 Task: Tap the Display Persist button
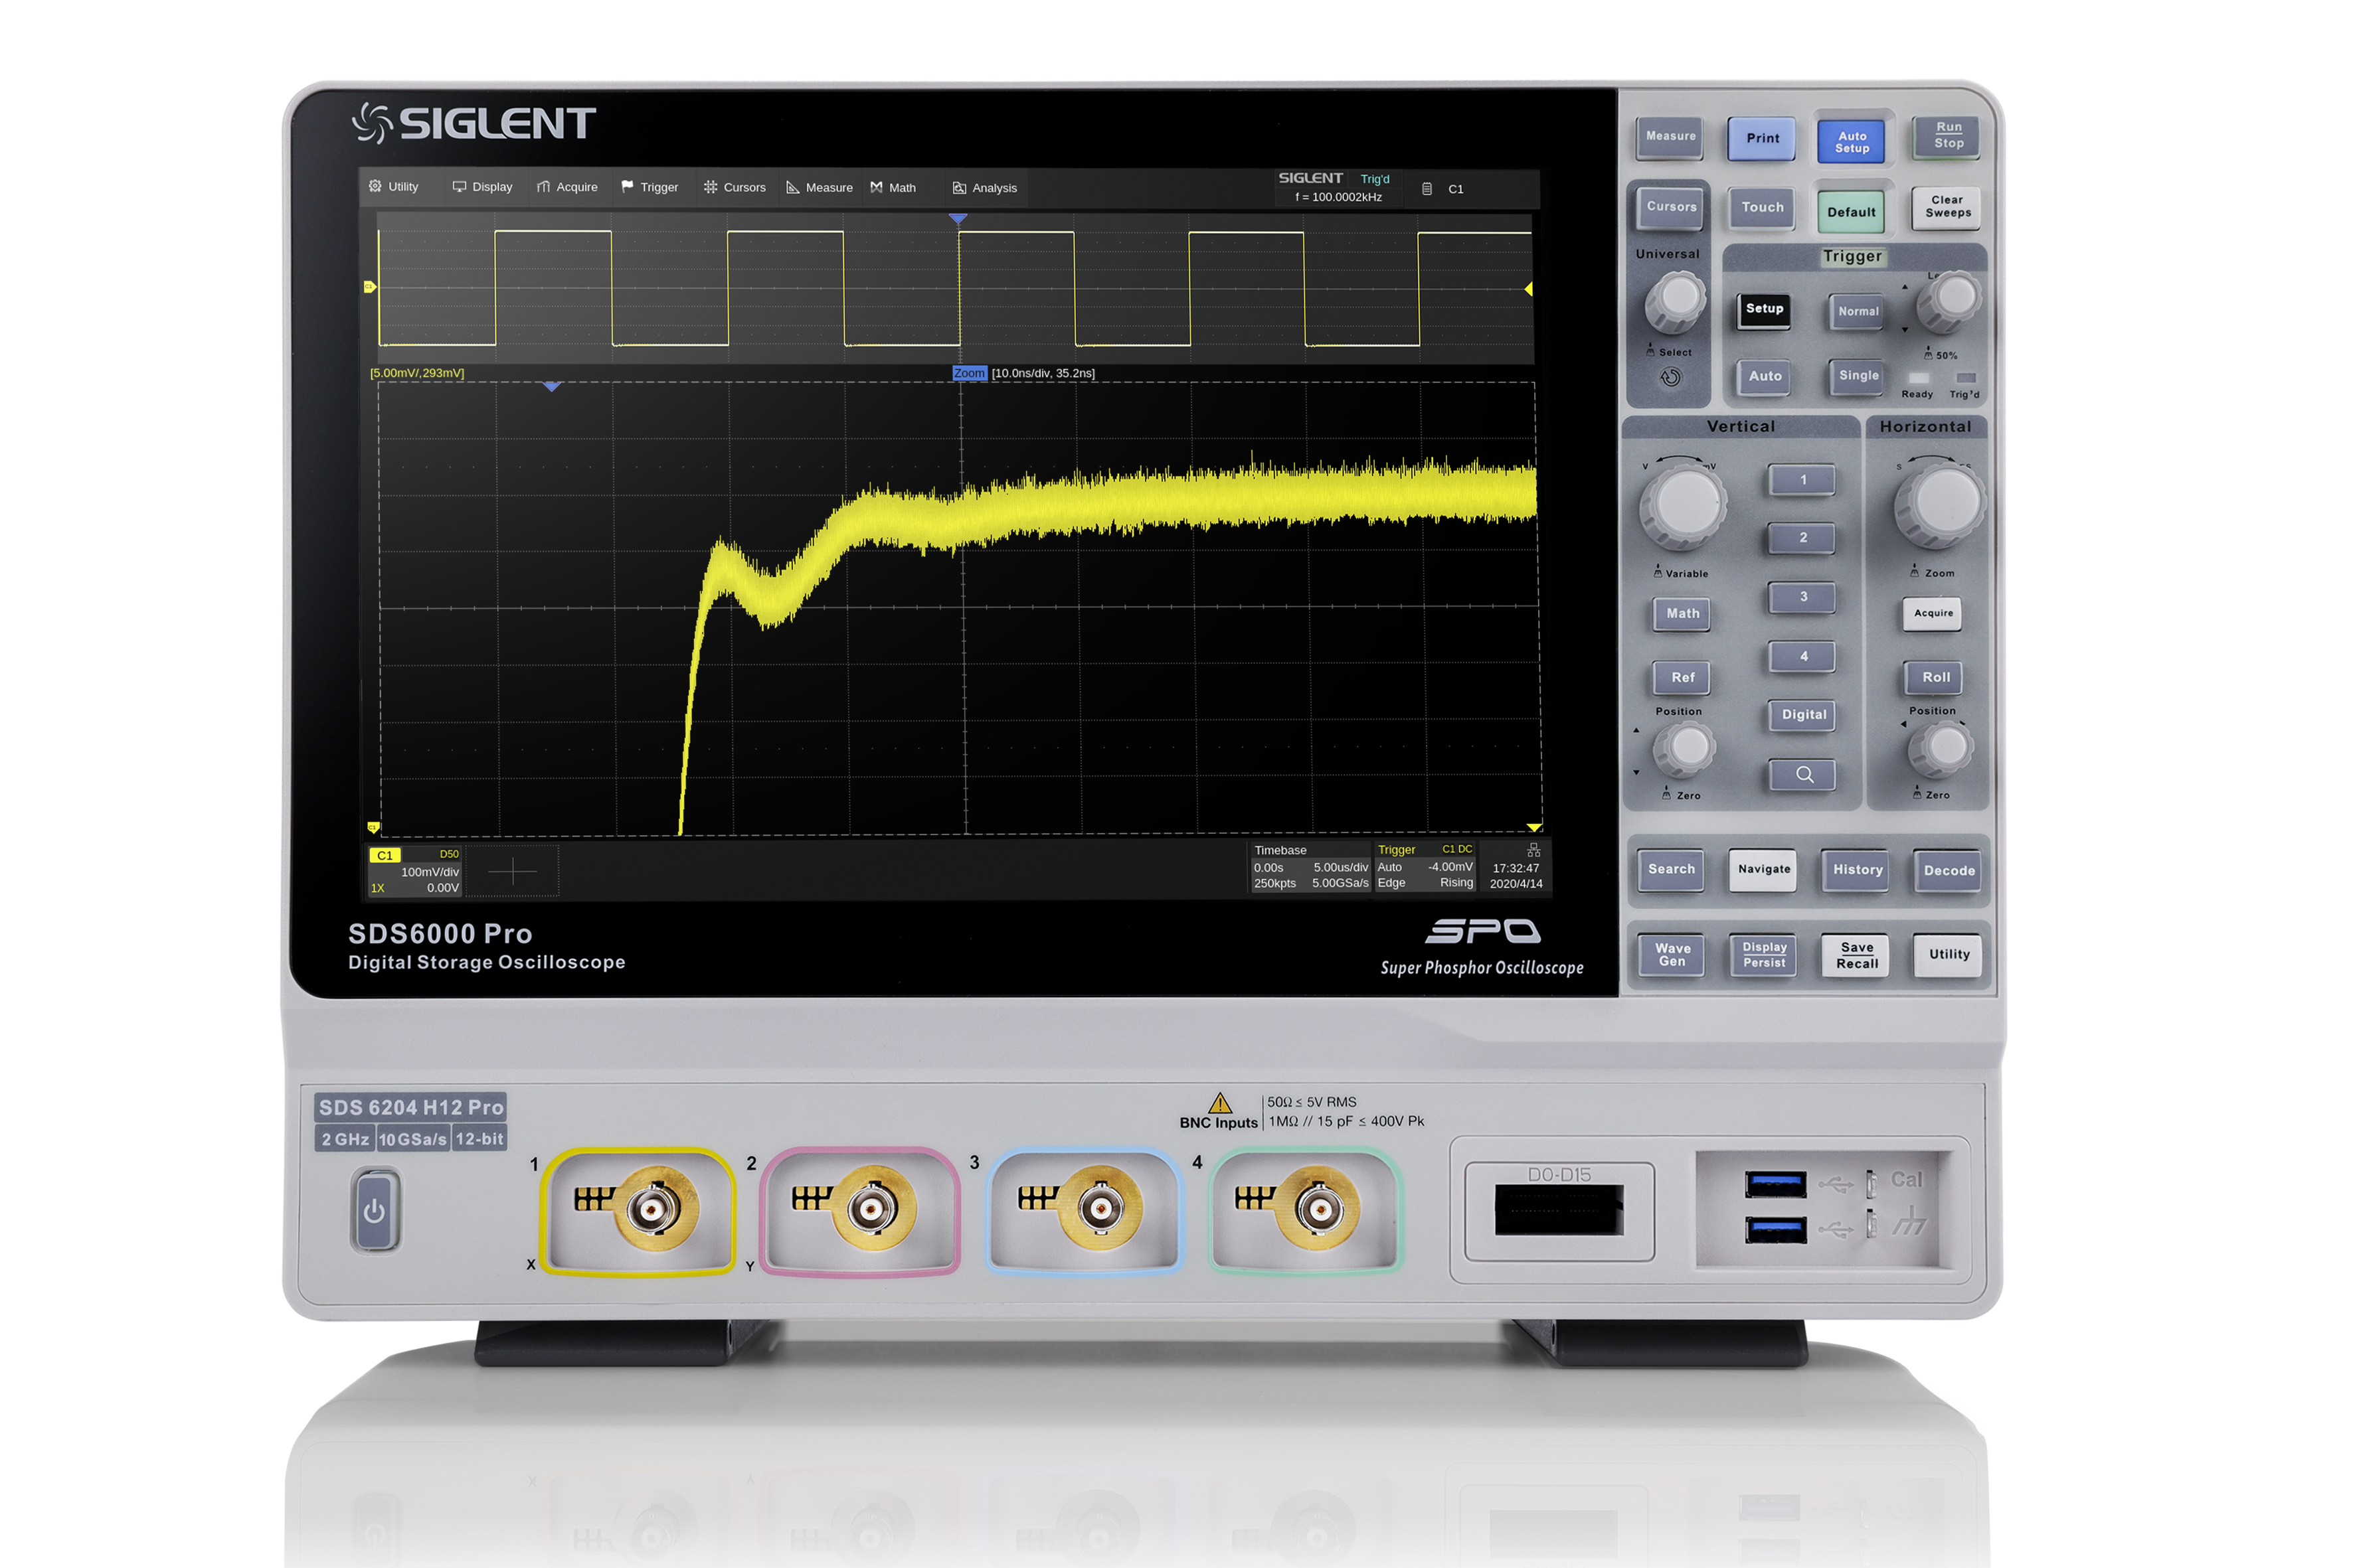point(1764,955)
